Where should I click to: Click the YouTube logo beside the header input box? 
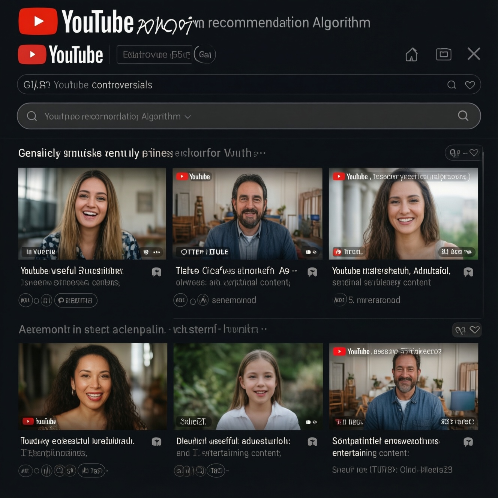coord(60,55)
